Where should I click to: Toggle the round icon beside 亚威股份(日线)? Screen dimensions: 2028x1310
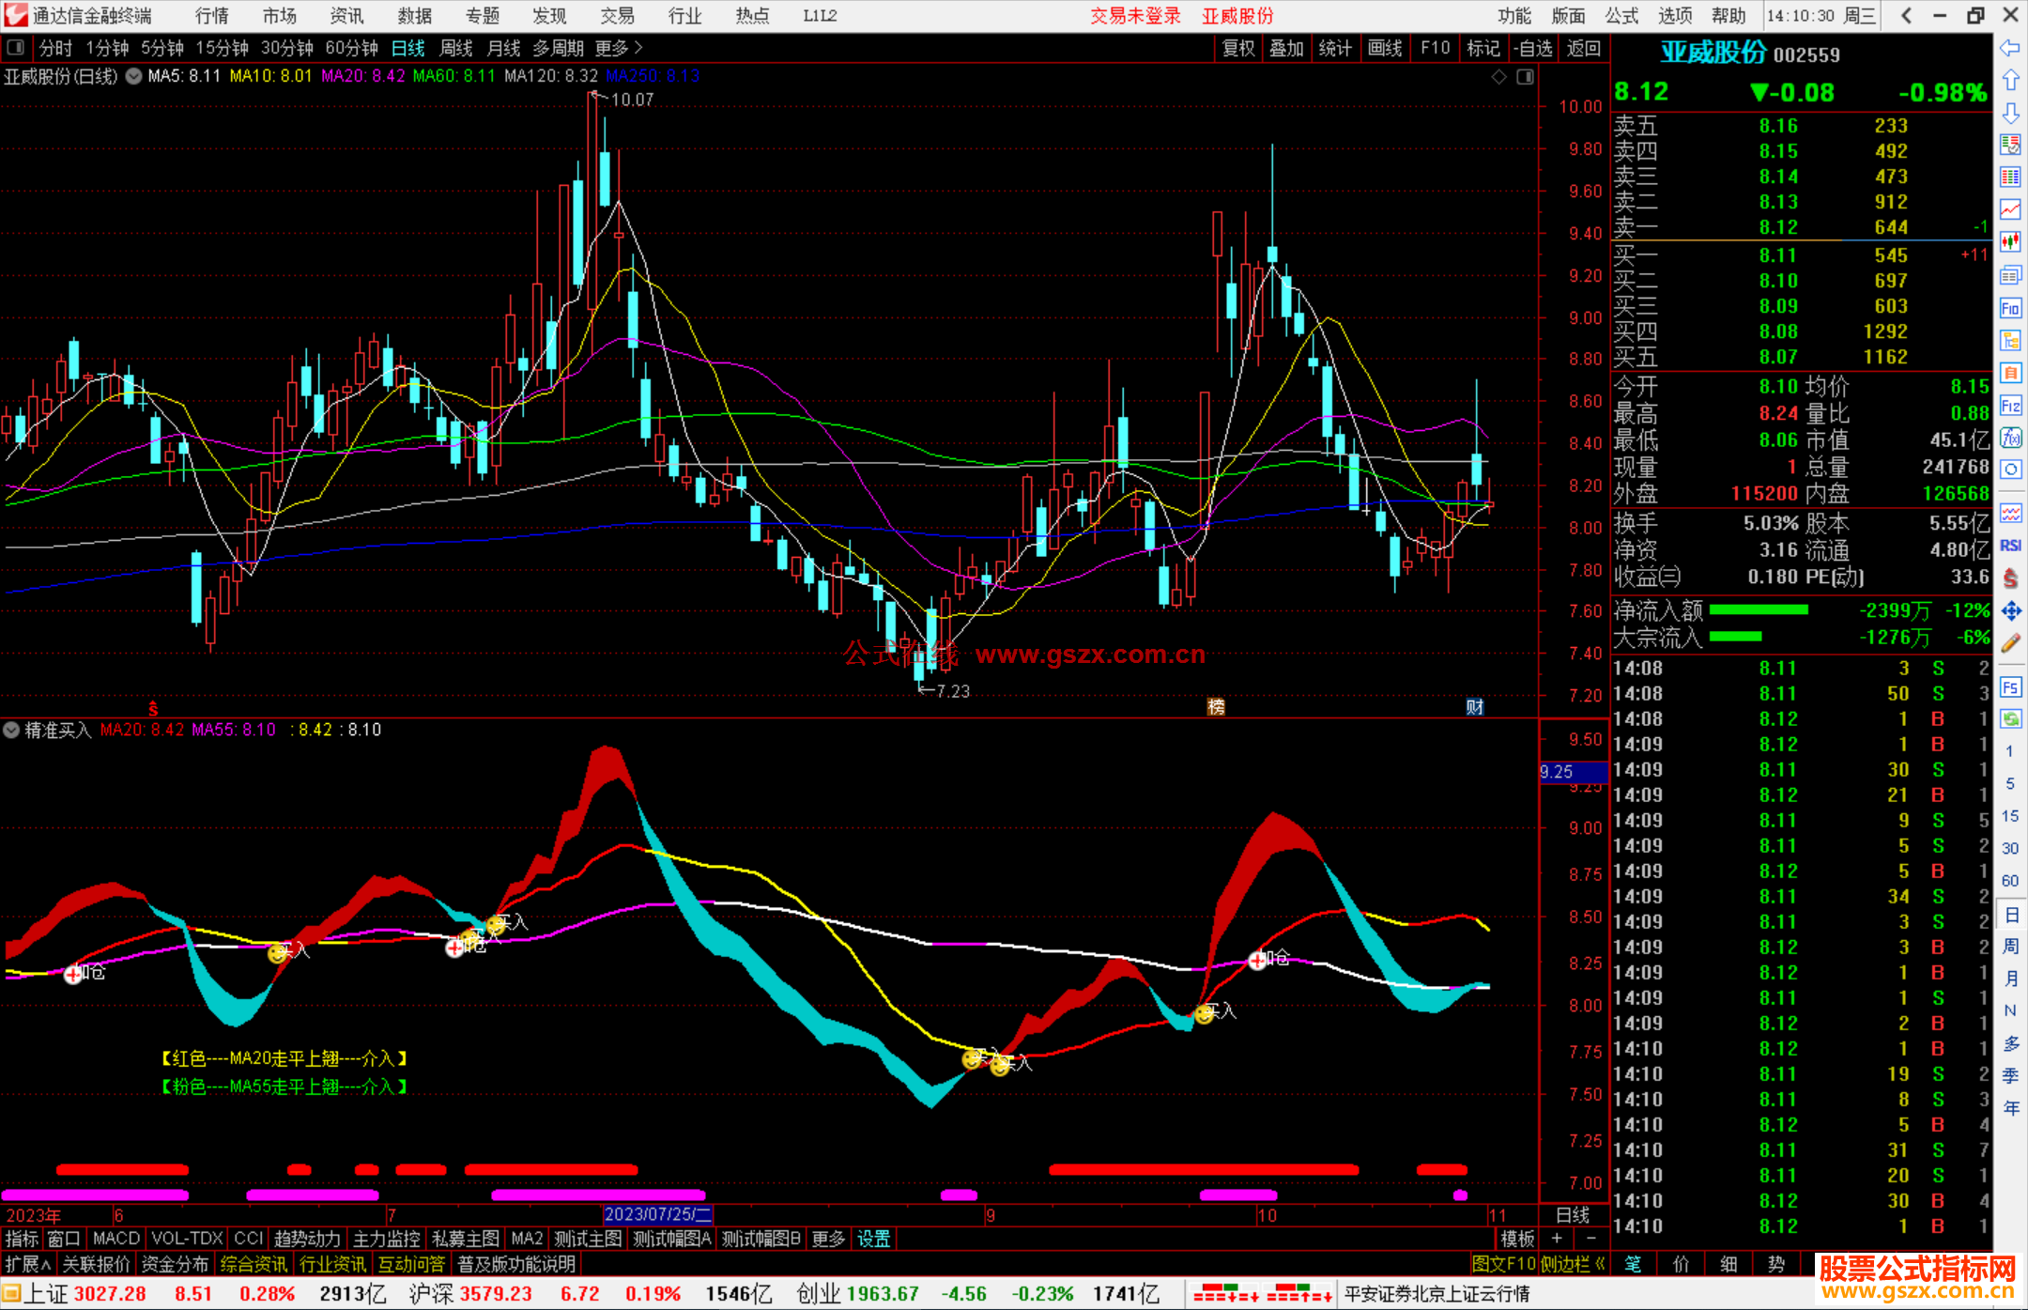pos(134,76)
